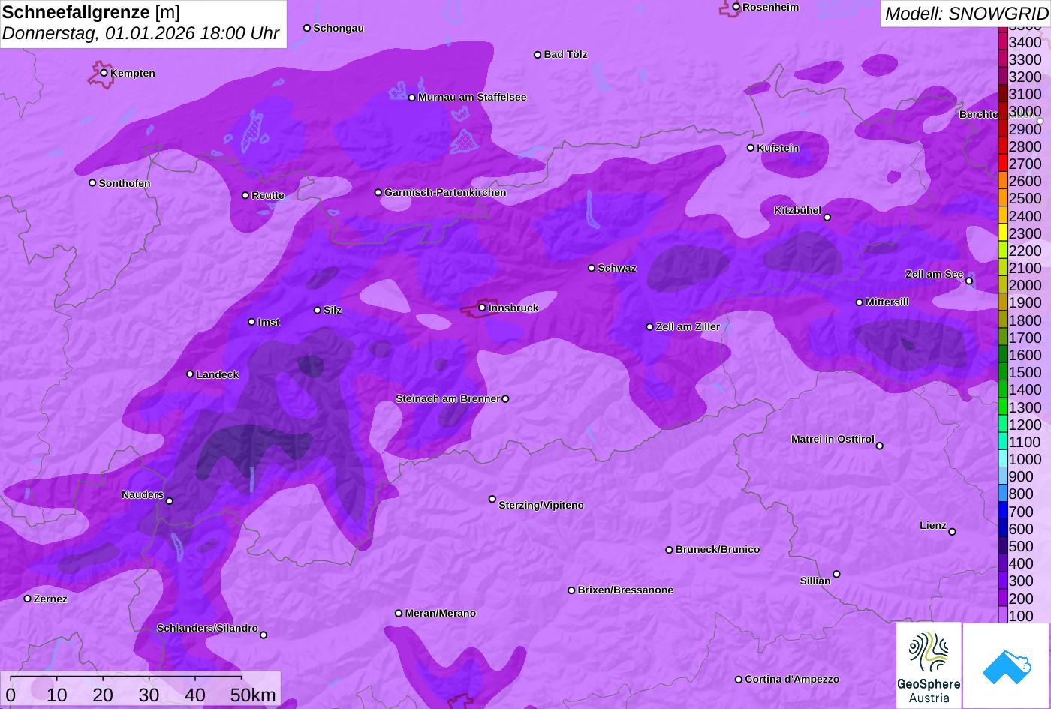Click the Schneefallgrenze [m] title
The height and width of the screenshot is (709, 1051).
click(x=91, y=13)
